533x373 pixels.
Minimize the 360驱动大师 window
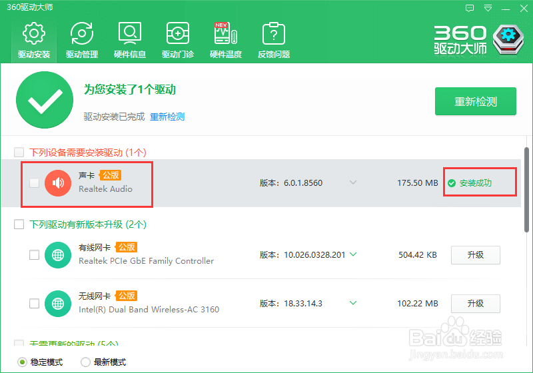(x=506, y=9)
